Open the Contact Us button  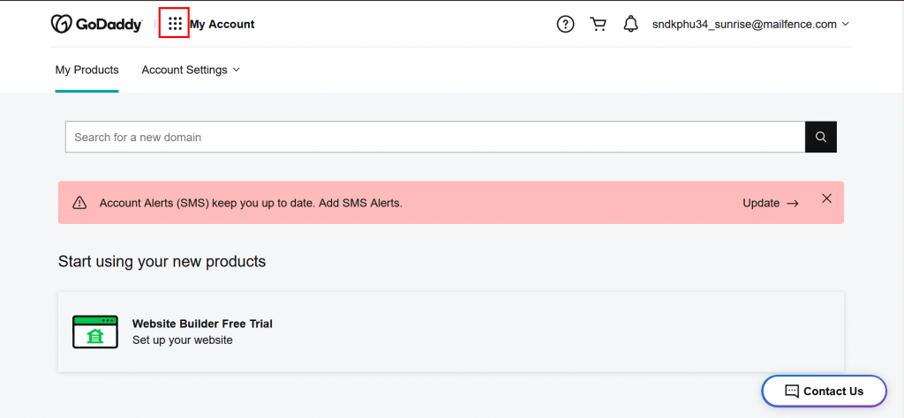(x=824, y=391)
